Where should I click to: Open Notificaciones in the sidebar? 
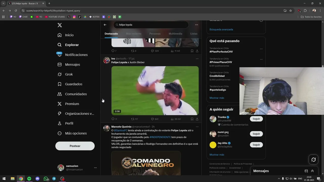click(72, 55)
